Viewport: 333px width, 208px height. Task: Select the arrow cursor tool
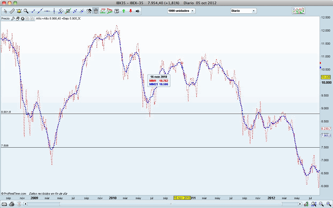pos(5,11)
